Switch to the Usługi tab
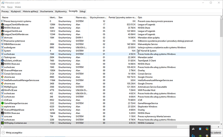The width and height of the screenshot is (223, 137). point(82,11)
